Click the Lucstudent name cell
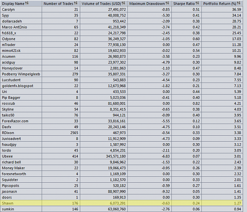The width and height of the screenshot is (247, 212). (21, 80)
